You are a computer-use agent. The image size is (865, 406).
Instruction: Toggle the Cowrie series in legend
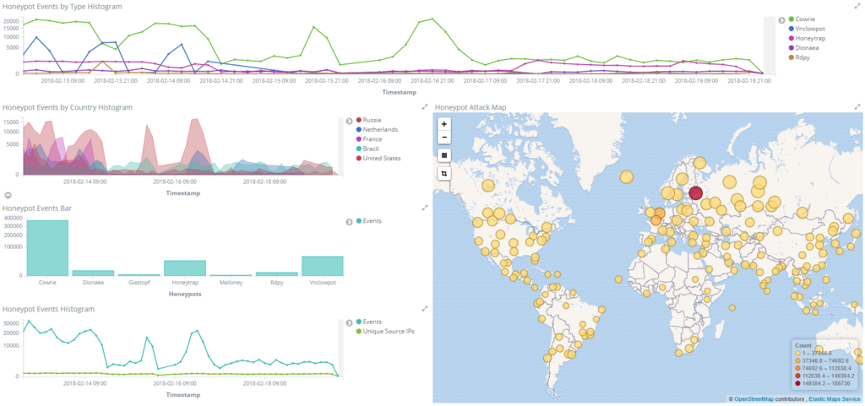click(802, 19)
